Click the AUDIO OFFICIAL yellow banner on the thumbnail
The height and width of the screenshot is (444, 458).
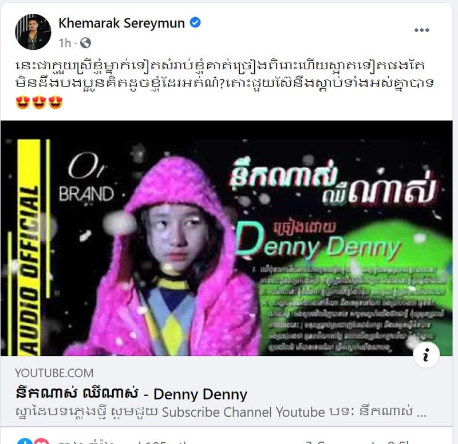[29, 248]
